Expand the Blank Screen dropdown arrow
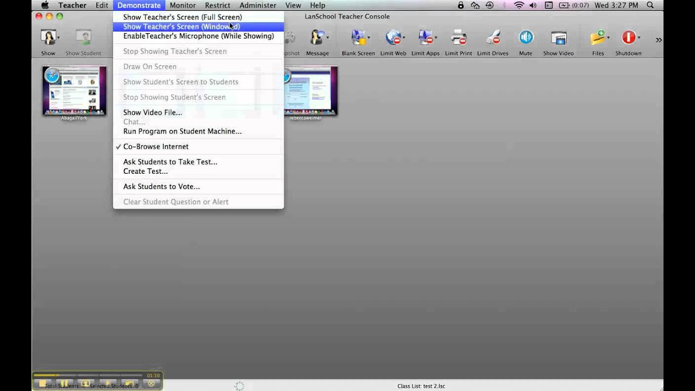This screenshot has width=695, height=391. pyautogui.click(x=369, y=38)
